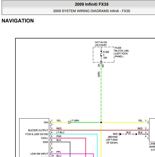
Task: Click the M55 ground label
Action: point(115,134)
